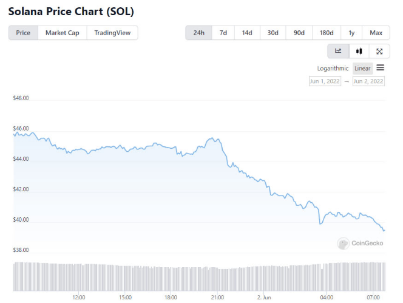Viewport: 403px width, 303px height.
Task: Switch to candlestick chart icon
Action: pyautogui.click(x=359, y=52)
